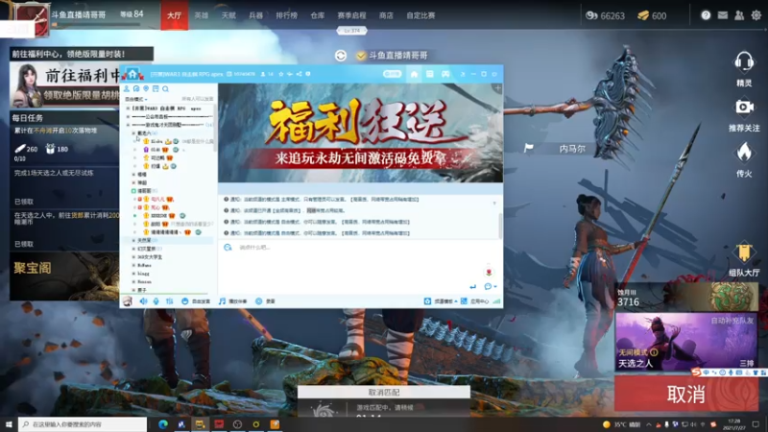
Task: Open the game mail envelope icon
Action: coord(723,15)
